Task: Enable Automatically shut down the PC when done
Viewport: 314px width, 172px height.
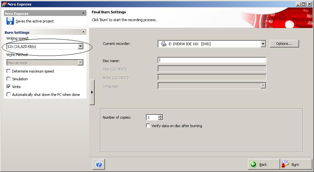Action: [8, 95]
